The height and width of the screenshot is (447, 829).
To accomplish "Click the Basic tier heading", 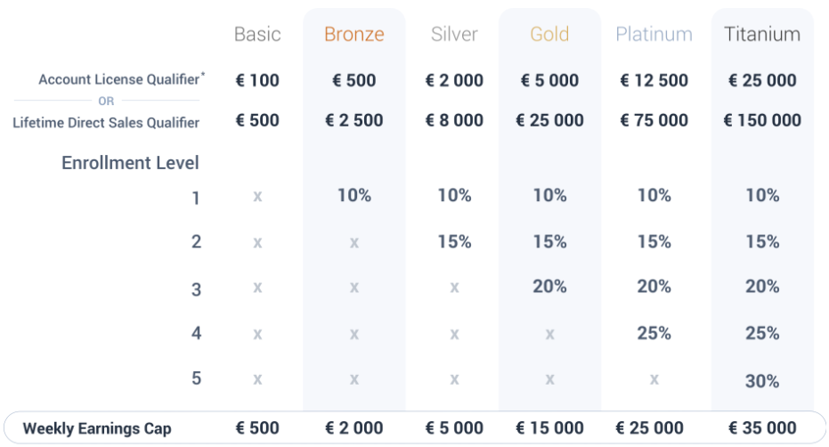I will coord(257,35).
